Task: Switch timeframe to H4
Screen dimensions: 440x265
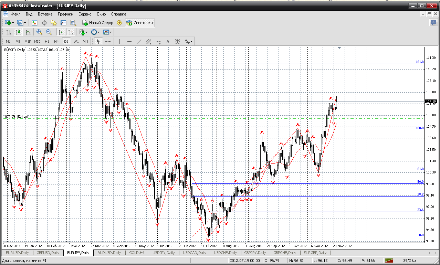Action: [x=56, y=41]
